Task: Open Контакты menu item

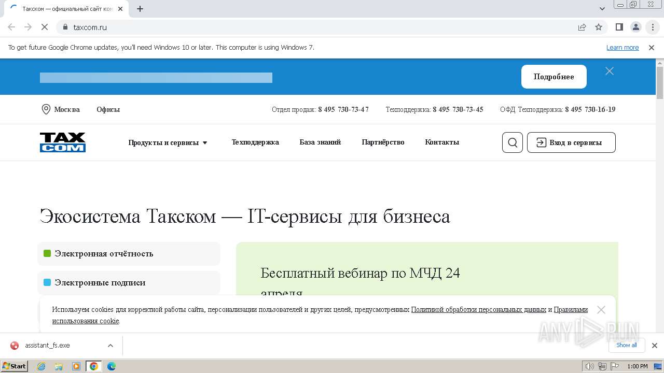Action: [x=442, y=142]
